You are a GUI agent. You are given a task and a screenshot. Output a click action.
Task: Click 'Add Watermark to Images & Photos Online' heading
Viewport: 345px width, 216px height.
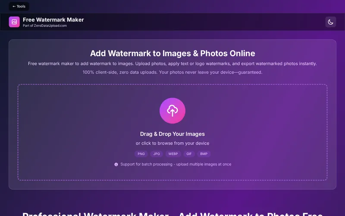[x=172, y=53]
